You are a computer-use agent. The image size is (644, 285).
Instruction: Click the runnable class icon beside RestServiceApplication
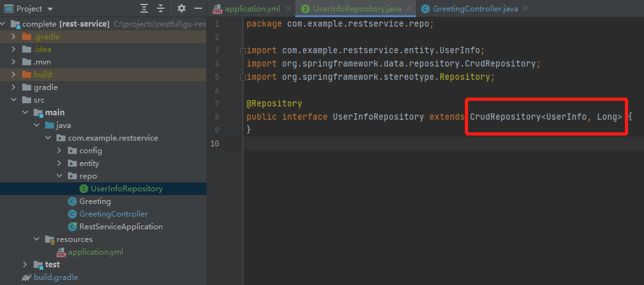72,227
